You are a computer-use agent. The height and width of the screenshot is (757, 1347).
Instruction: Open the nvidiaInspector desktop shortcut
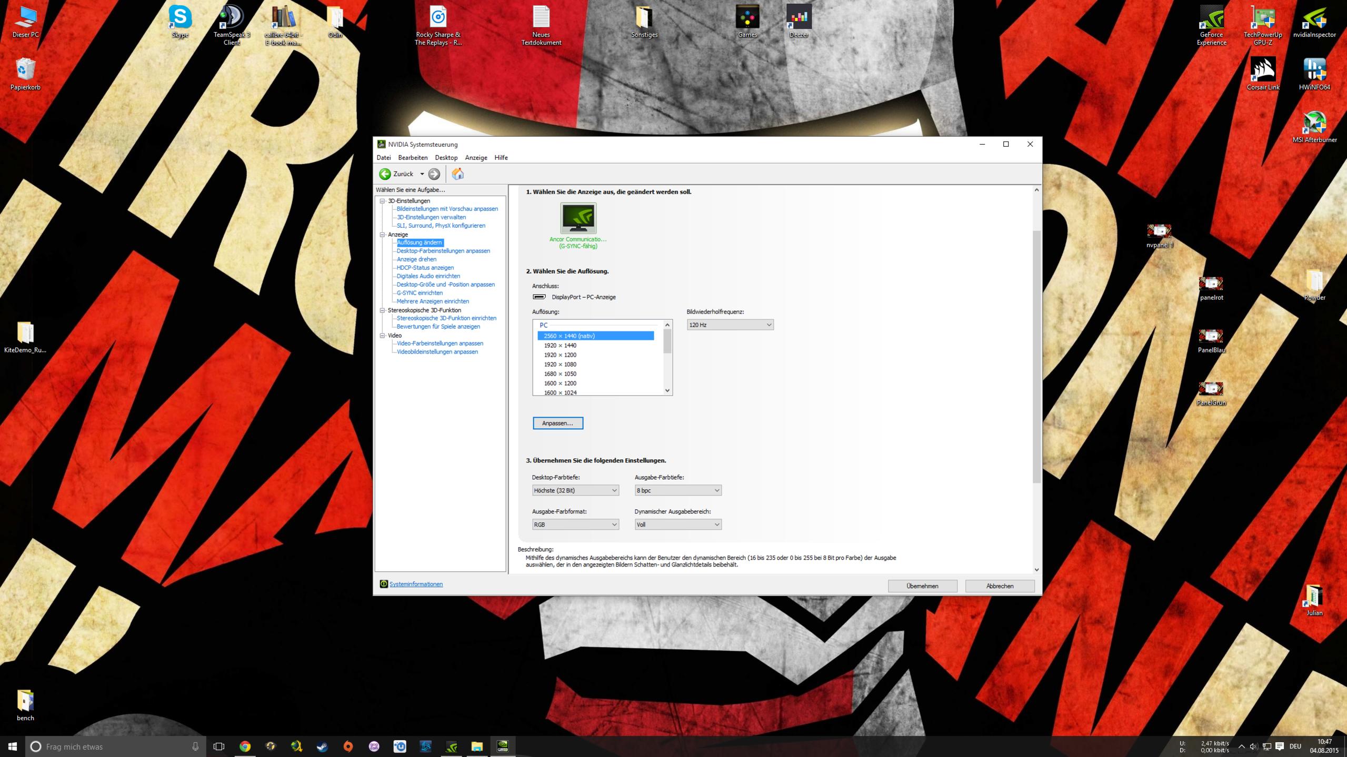click(x=1314, y=19)
